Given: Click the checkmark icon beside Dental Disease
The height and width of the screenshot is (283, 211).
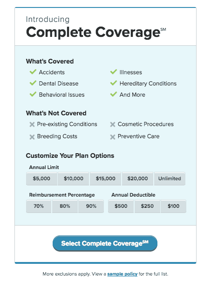Looking at the screenshot, I should point(33,83).
